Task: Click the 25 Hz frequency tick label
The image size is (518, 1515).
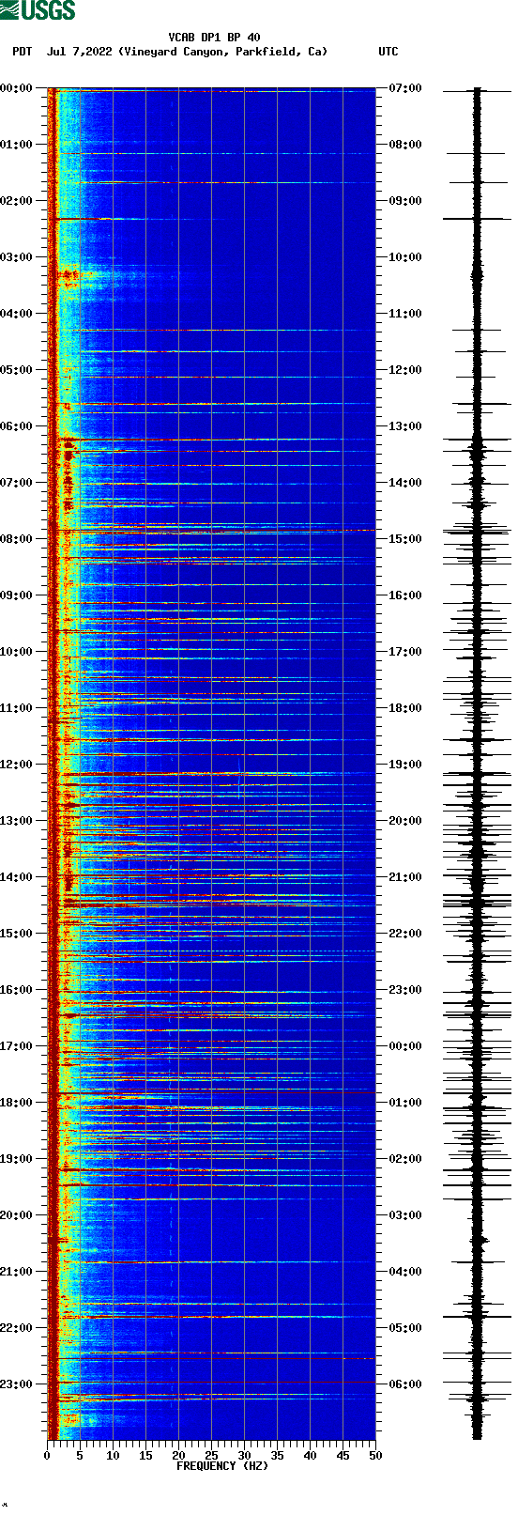Action: coord(211,1456)
